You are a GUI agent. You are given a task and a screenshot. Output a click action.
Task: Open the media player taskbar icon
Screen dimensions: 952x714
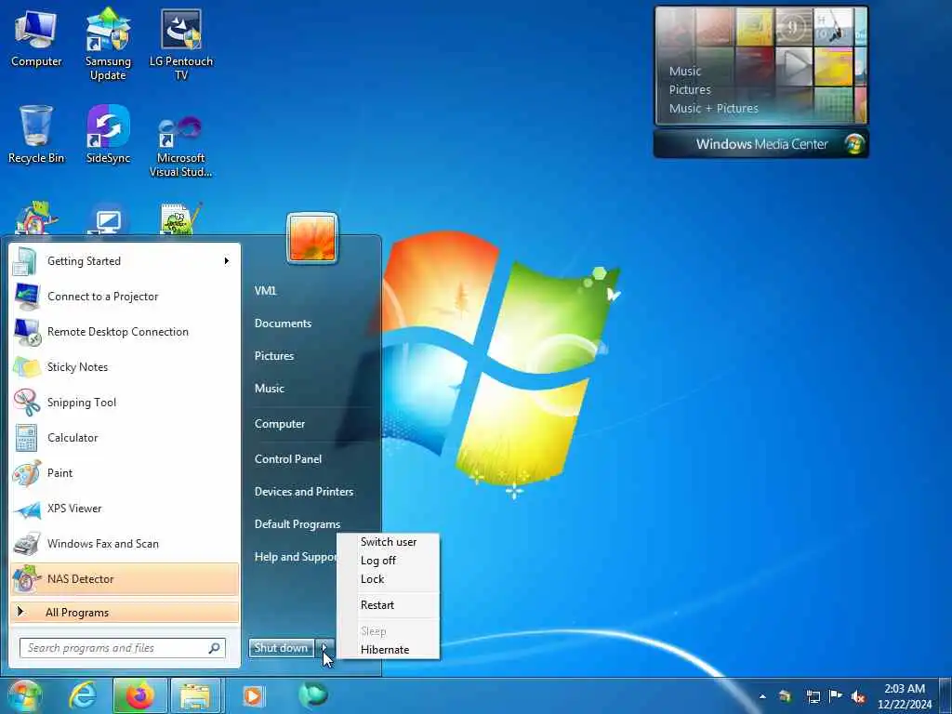[253, 696]
